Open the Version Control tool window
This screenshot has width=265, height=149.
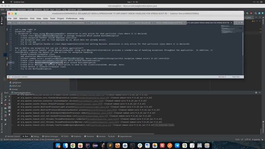pos(12,136)
